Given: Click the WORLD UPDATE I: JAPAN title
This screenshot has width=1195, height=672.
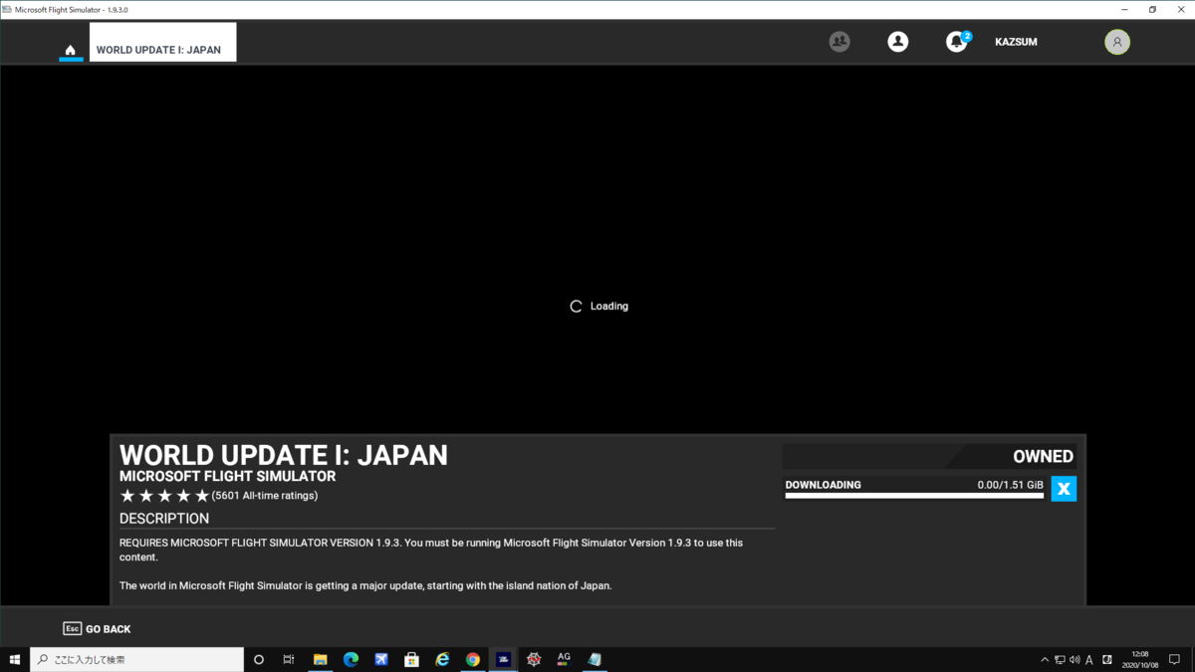Looking at the screenshot, I should (x=284, y=455).
